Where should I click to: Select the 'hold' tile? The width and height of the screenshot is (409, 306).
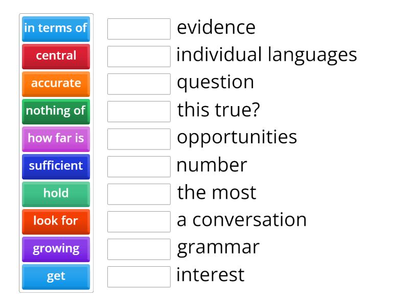coord(56,194)
